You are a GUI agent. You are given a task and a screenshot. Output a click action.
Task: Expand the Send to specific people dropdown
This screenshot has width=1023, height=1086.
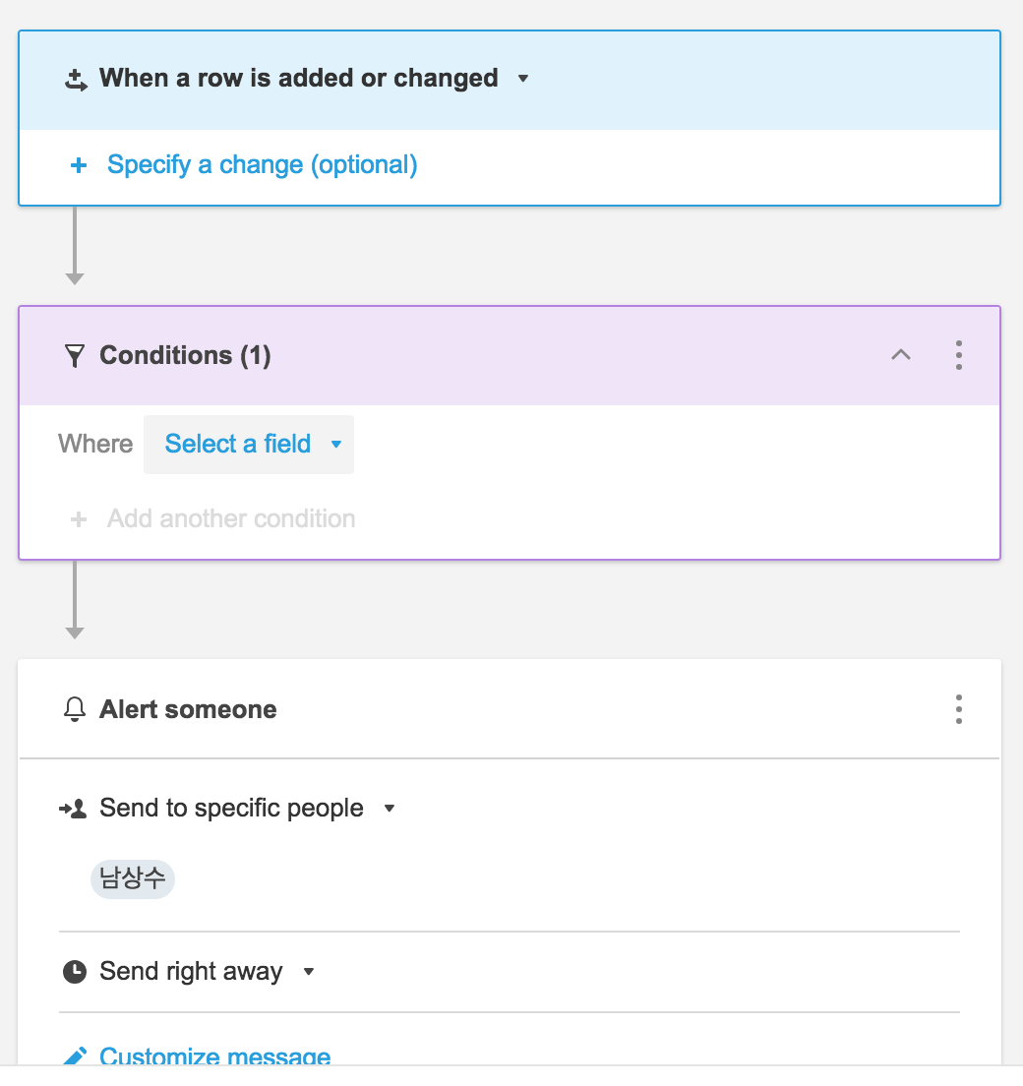coord(390,809)
